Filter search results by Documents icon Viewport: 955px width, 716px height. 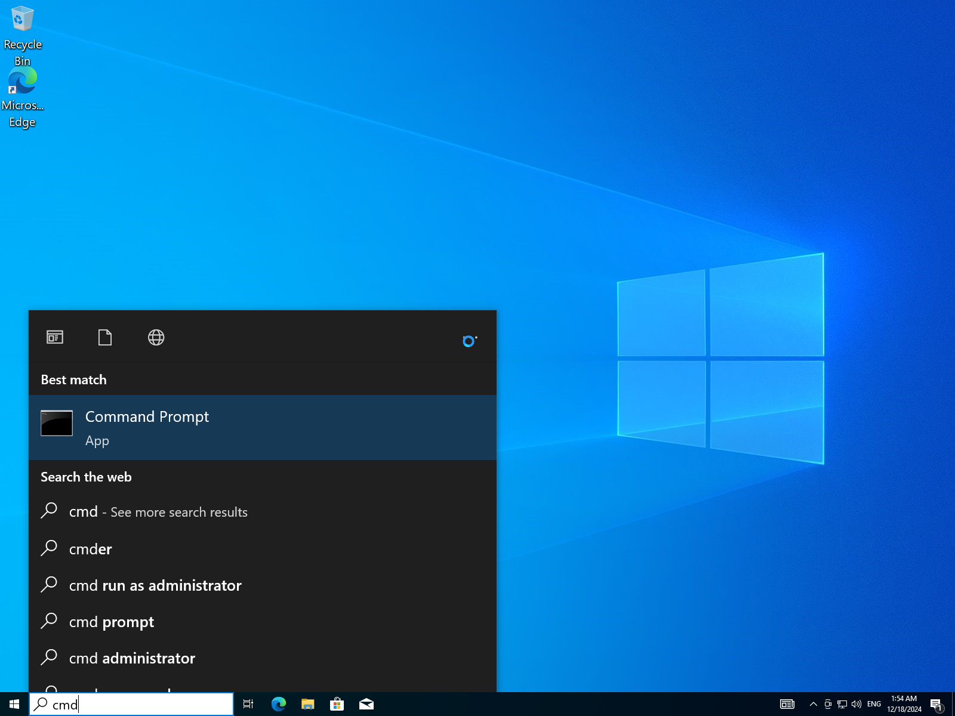tap(105, 338)
